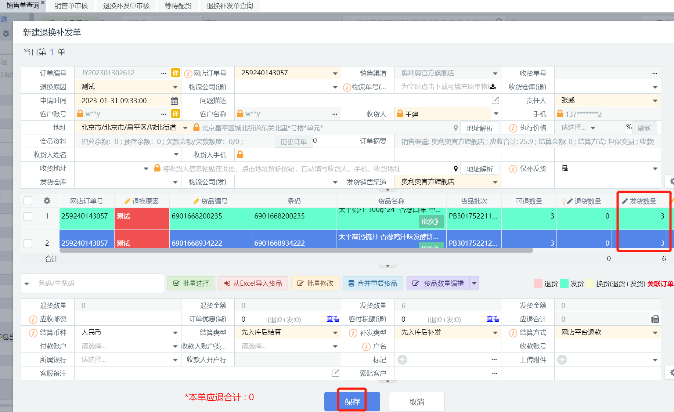674x412 pixels.
Task: Click location pin icon in 收货地址 row
Action: pyautogui.click(x=456, y=169)
